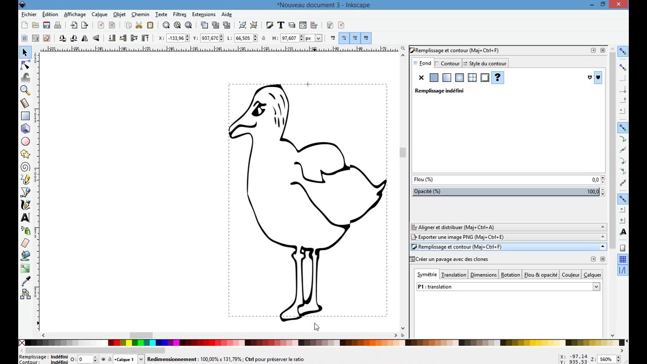The height and width of the screenshot is (364, 647).
Task: Open the Extensions menu
Action: [x=204, y=14]
